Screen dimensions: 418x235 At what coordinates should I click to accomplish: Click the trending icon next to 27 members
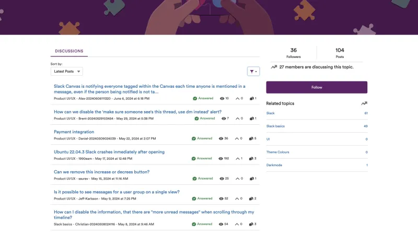tap(274, 67)
